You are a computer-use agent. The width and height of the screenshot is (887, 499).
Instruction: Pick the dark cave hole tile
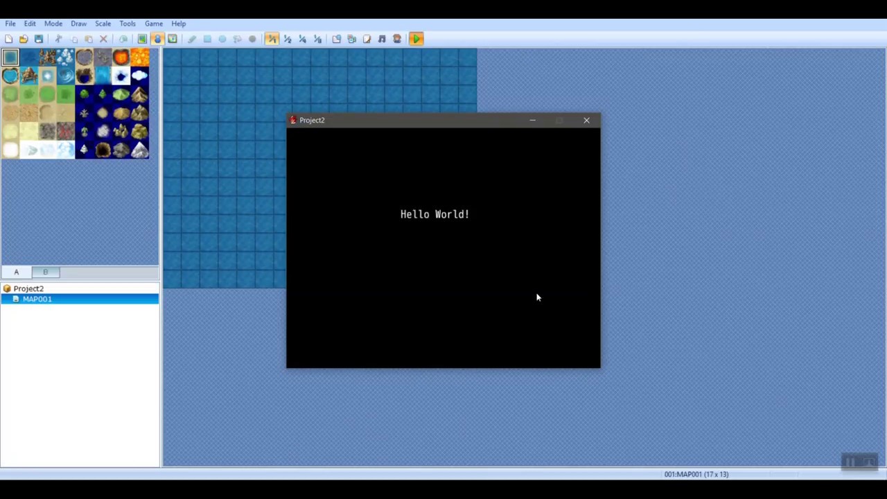click(x=103, y=150)
